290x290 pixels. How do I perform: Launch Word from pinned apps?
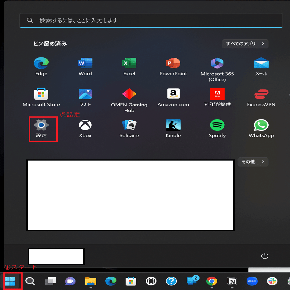(x=85, y=66)
